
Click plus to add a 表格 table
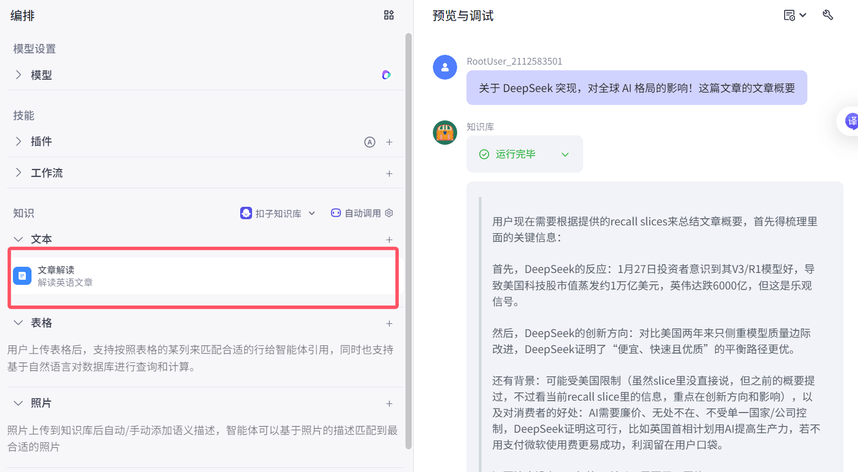point(389,323)
